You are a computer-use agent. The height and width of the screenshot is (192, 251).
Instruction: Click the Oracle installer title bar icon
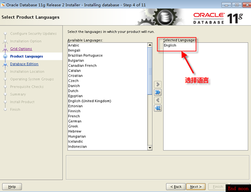click(3, 5)
